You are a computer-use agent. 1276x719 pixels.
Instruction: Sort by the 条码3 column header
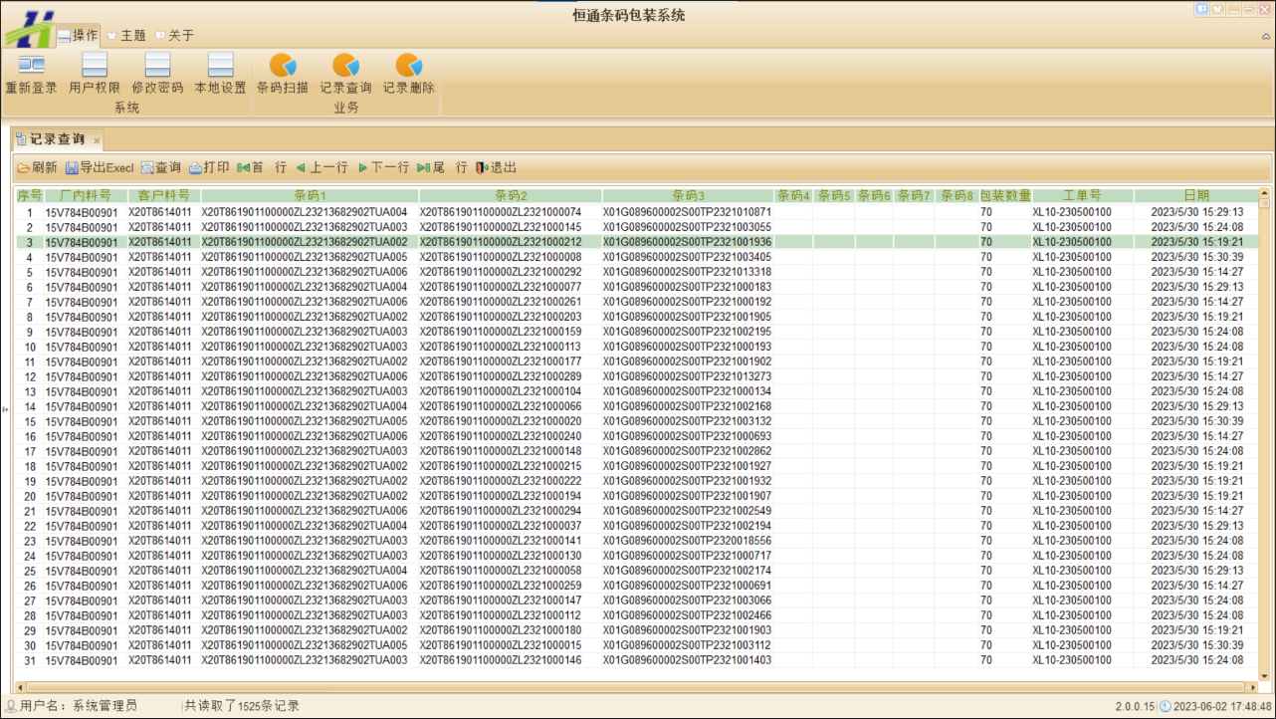[x=688, y=196]
